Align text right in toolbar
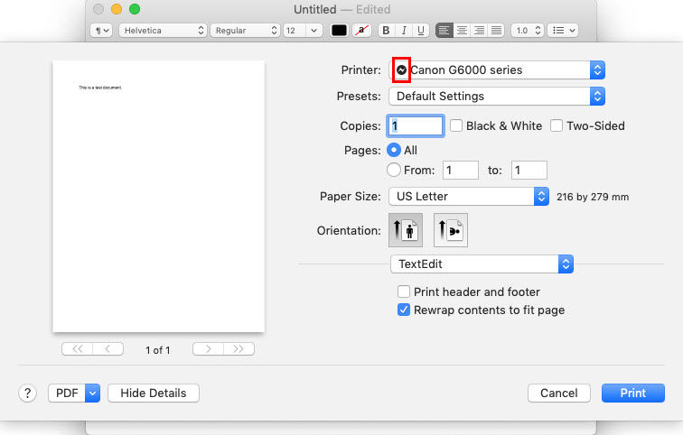683x435 pixels. pos(479,31)
